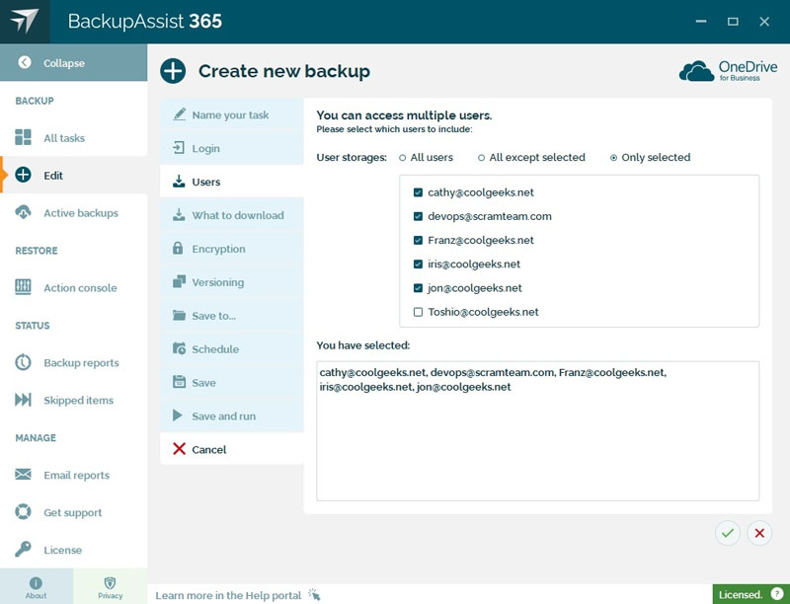Viewport: 790px width, 604px height.
Task: Click the BackupAssist paper plane logo
Action: (x=25, y=21)
